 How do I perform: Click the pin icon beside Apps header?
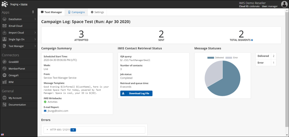33,12
